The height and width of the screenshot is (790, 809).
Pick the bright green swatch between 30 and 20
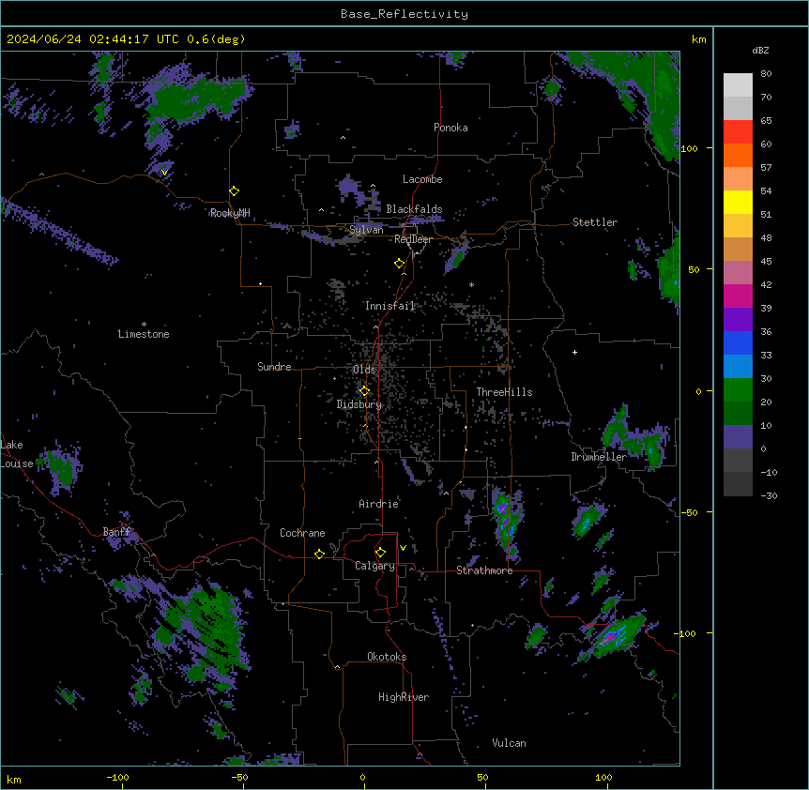[738, 390]
